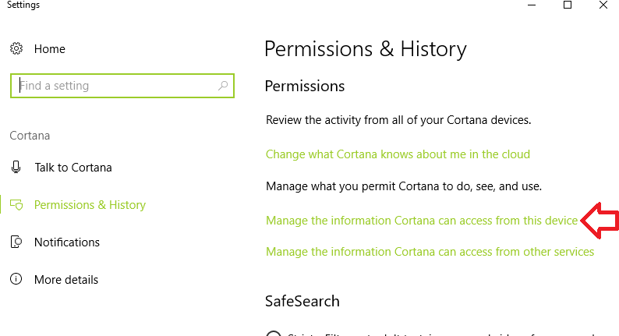
Task: Focus the Find a setting search field
Action: pyautogui.click(x=122, y=86)
